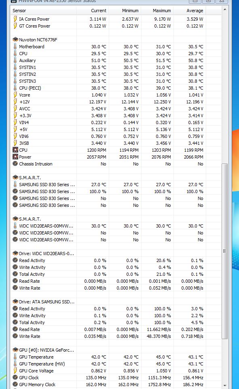Select the SYSTIN1 sensor row
This screenshot has height=389, width=239.
[108, 67]
